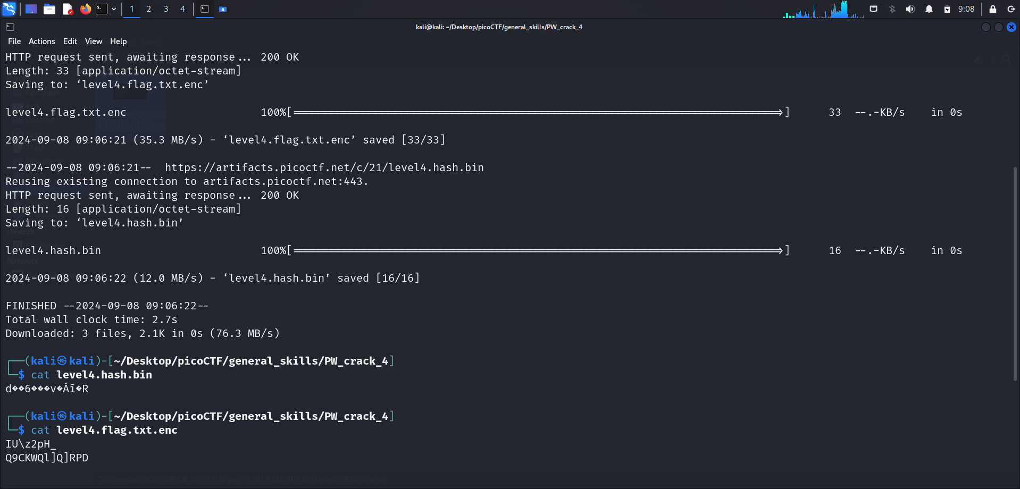This screenshot has height=489, width=1020.
Task: Launch the text editor from the panel
Action: coord(68,9)
